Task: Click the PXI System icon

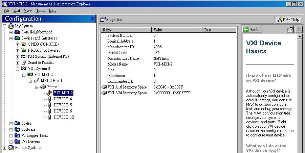Action: click(x=24, y=56)
